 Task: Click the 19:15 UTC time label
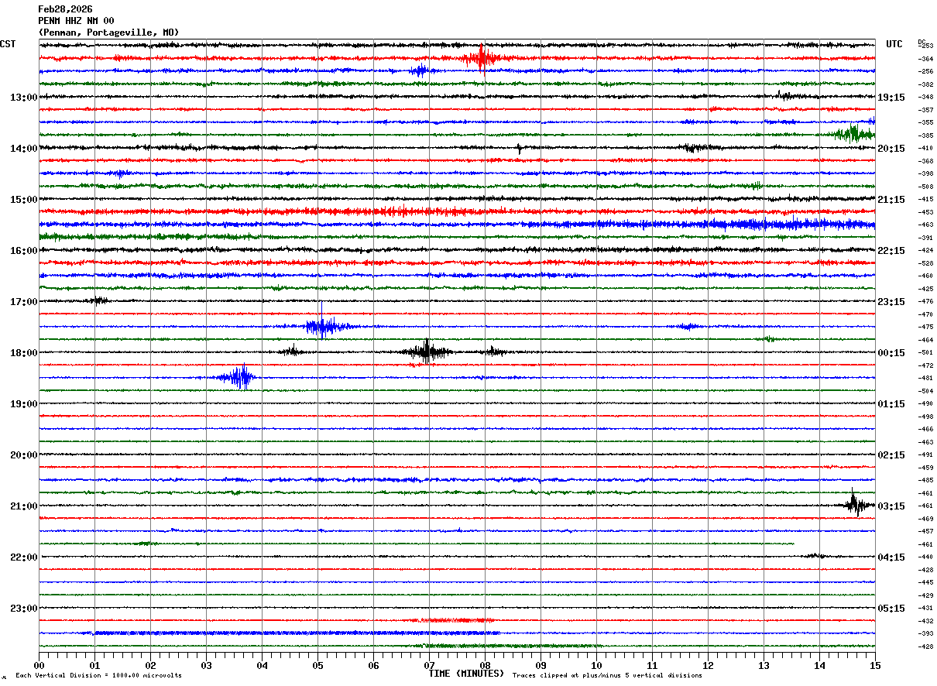click(891, 98)
